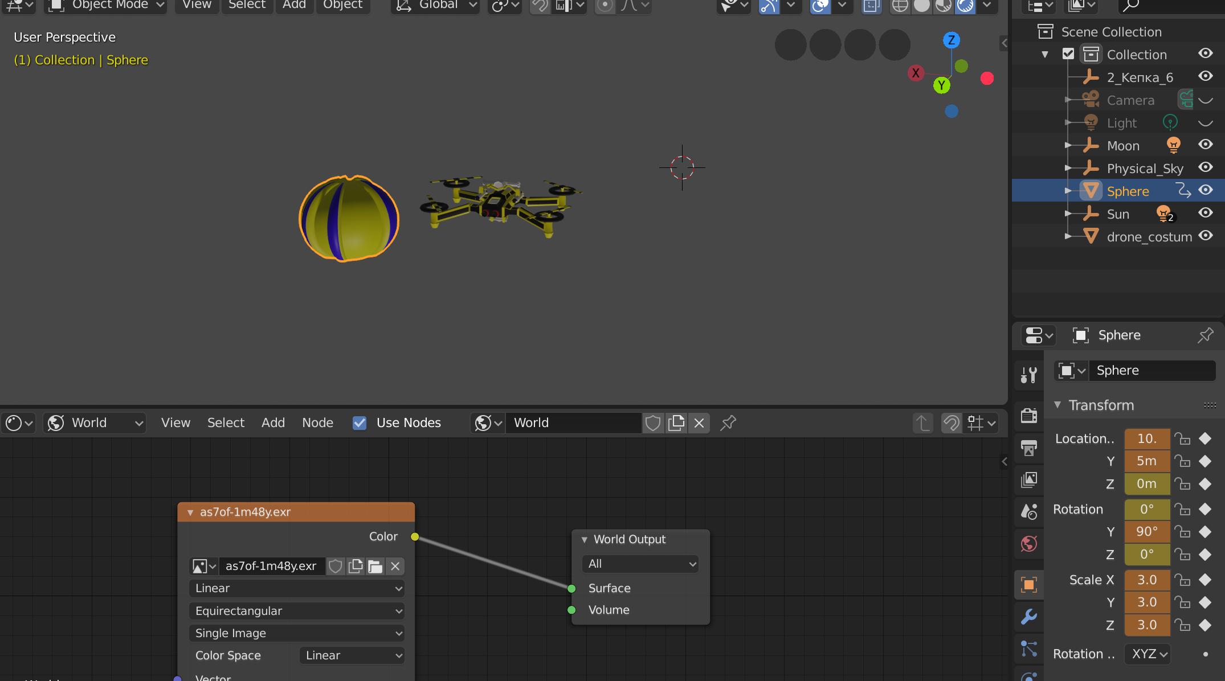Toggle the pin icon in the node editor header

coord(728,423)
